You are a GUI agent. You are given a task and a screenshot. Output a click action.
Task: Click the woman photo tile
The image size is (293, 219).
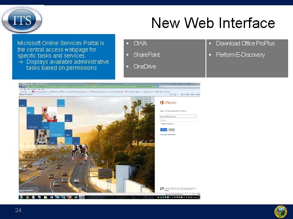pyautogui.click(x=49, y=114)
